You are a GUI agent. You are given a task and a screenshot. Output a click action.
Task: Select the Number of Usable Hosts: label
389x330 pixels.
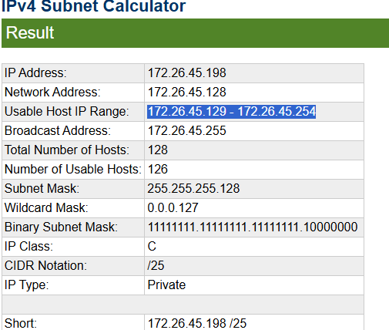point(73,169)
